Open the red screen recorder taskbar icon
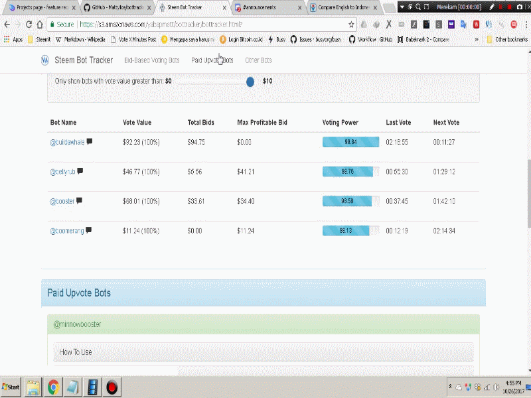The width and height of the screenshot is (531, 398). [x=112, y=387]
